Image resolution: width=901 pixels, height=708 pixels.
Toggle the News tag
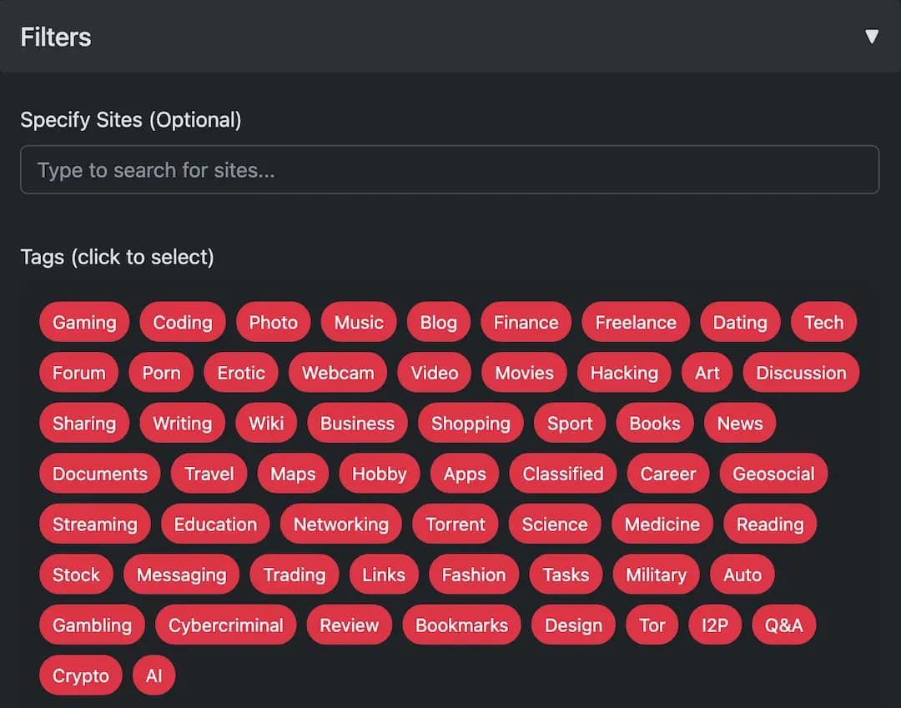[x=740, y=424]
